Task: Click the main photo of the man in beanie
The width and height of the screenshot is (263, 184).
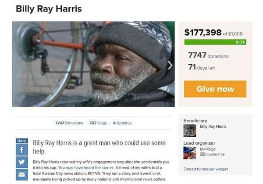Action: tap(93, 64)
